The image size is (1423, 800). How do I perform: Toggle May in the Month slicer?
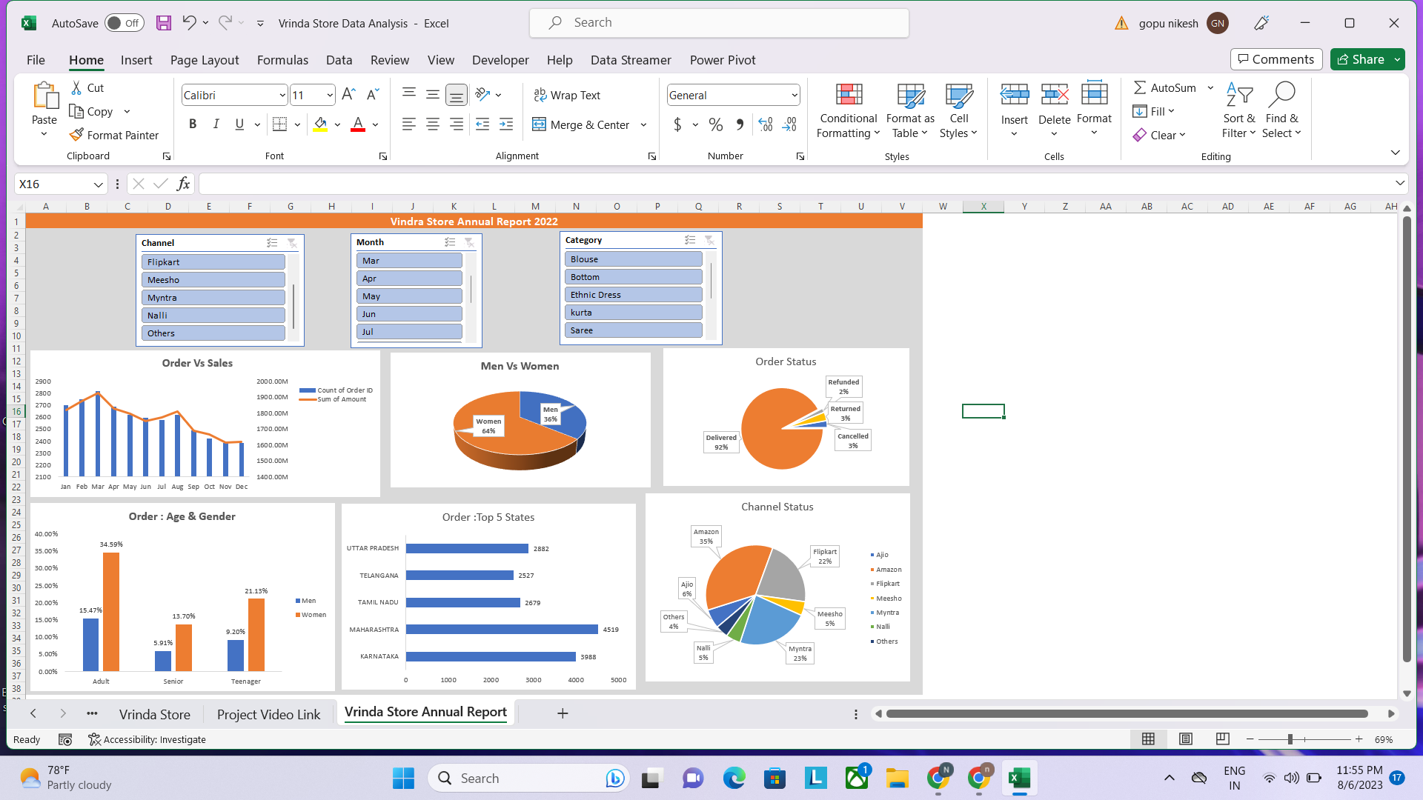(x=410, y=296)
